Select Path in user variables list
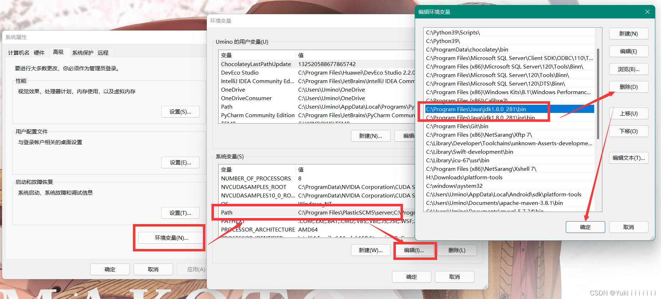 click(317, 107)
